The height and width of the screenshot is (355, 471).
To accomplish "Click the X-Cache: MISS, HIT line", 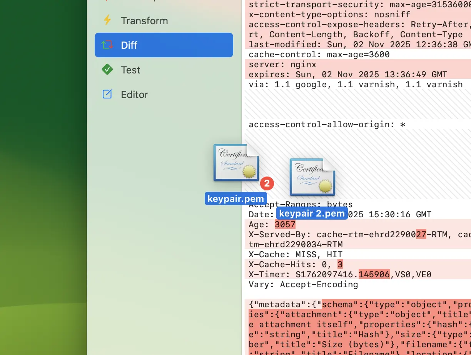I will (295, 255).
